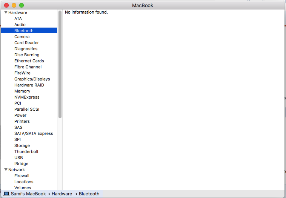
Task: Click the MacBook computer icon in path bar
Action: [x=6, y=194]
